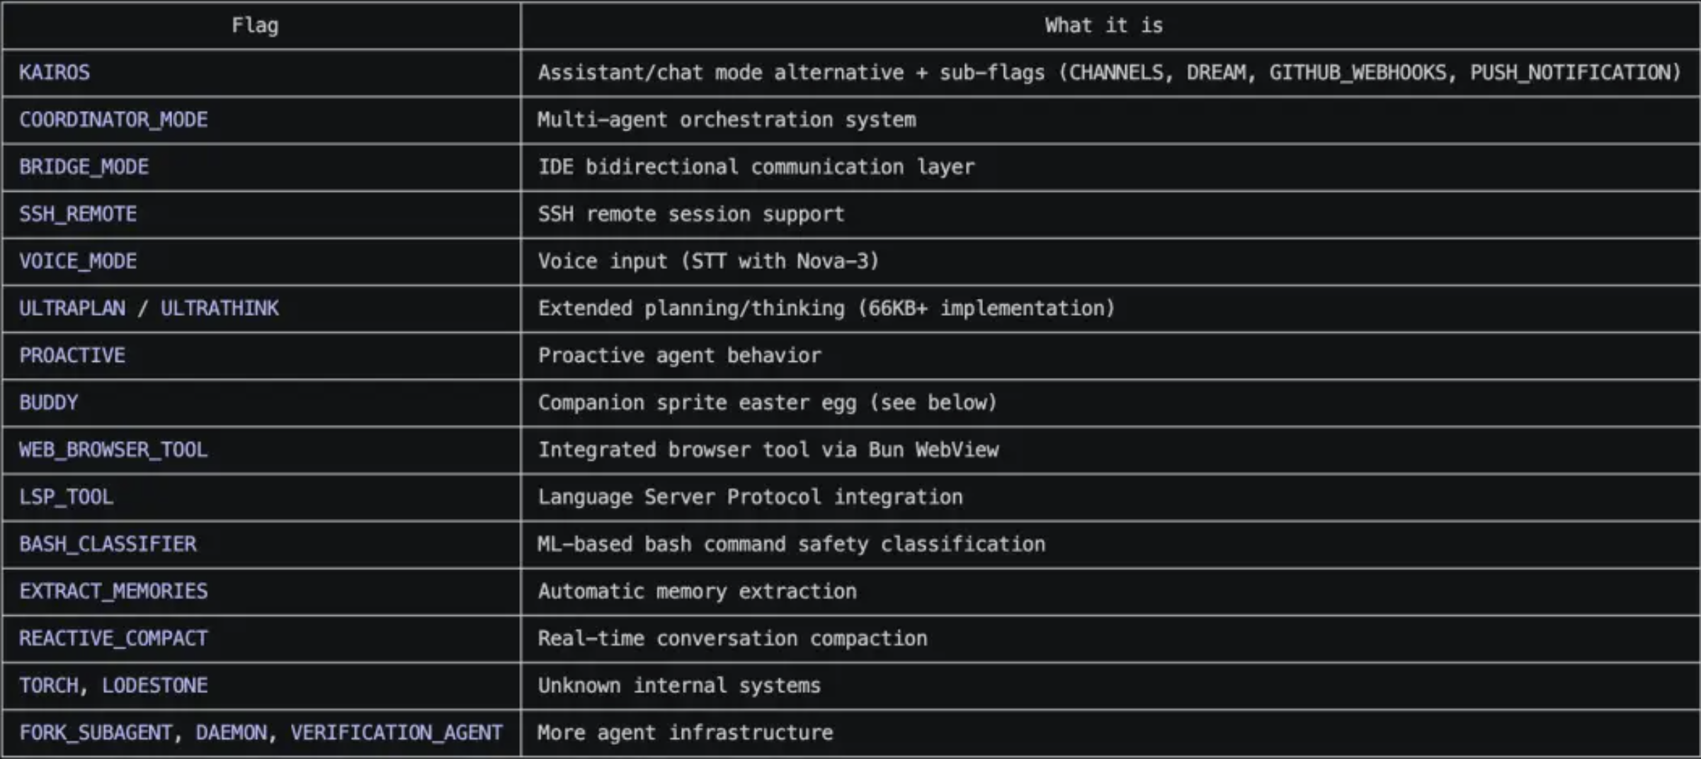The image size is (1701, 759).
Task: Select the BUDDY flag
Action: 49,403
